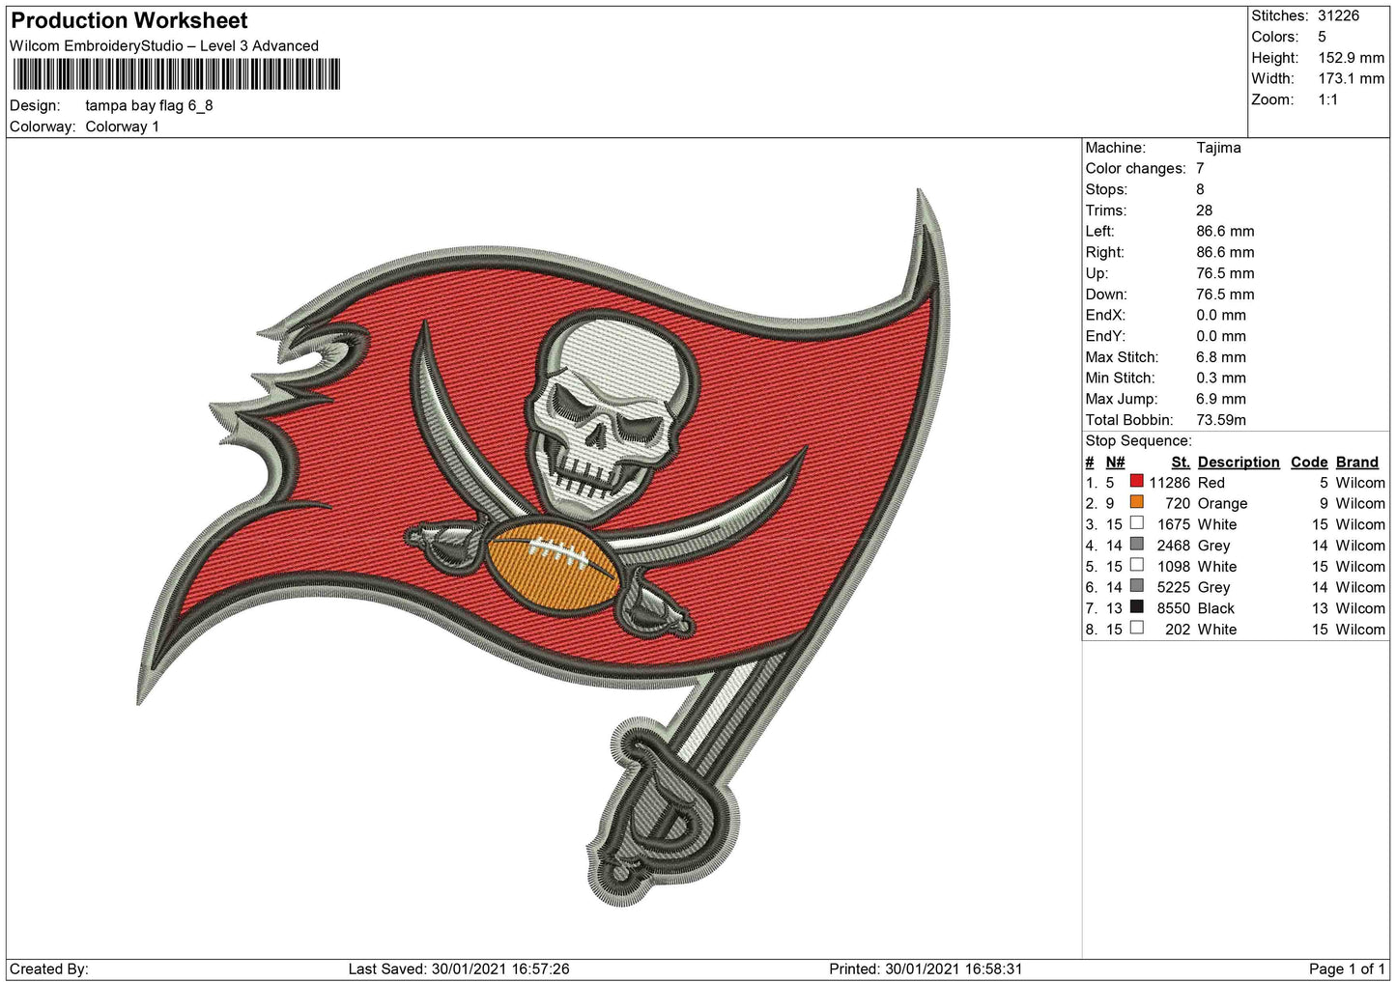Select the 'Right:' label
The image size is (1396, 982).
coord(1104,252)
